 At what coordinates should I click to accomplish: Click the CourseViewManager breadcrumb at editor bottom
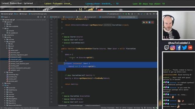click(x=76, y=106)
